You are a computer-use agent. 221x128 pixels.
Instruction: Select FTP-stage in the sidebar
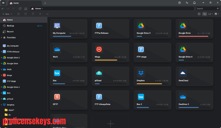pyautogui.click(x=24, y=81)
